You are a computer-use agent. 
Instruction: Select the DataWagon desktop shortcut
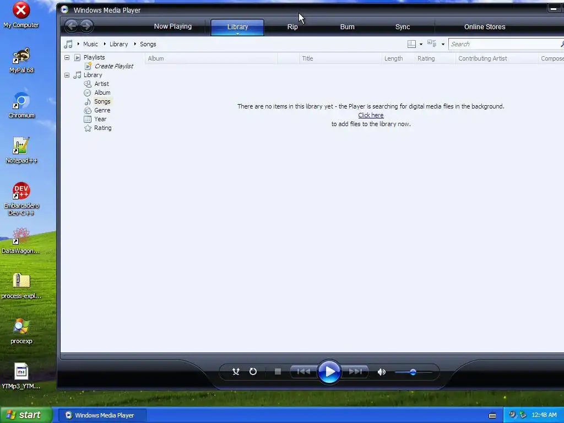pos(21,241)
